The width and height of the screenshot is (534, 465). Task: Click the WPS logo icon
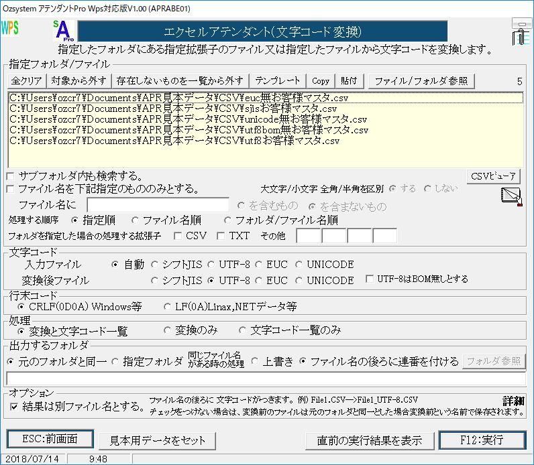(10, 28)
